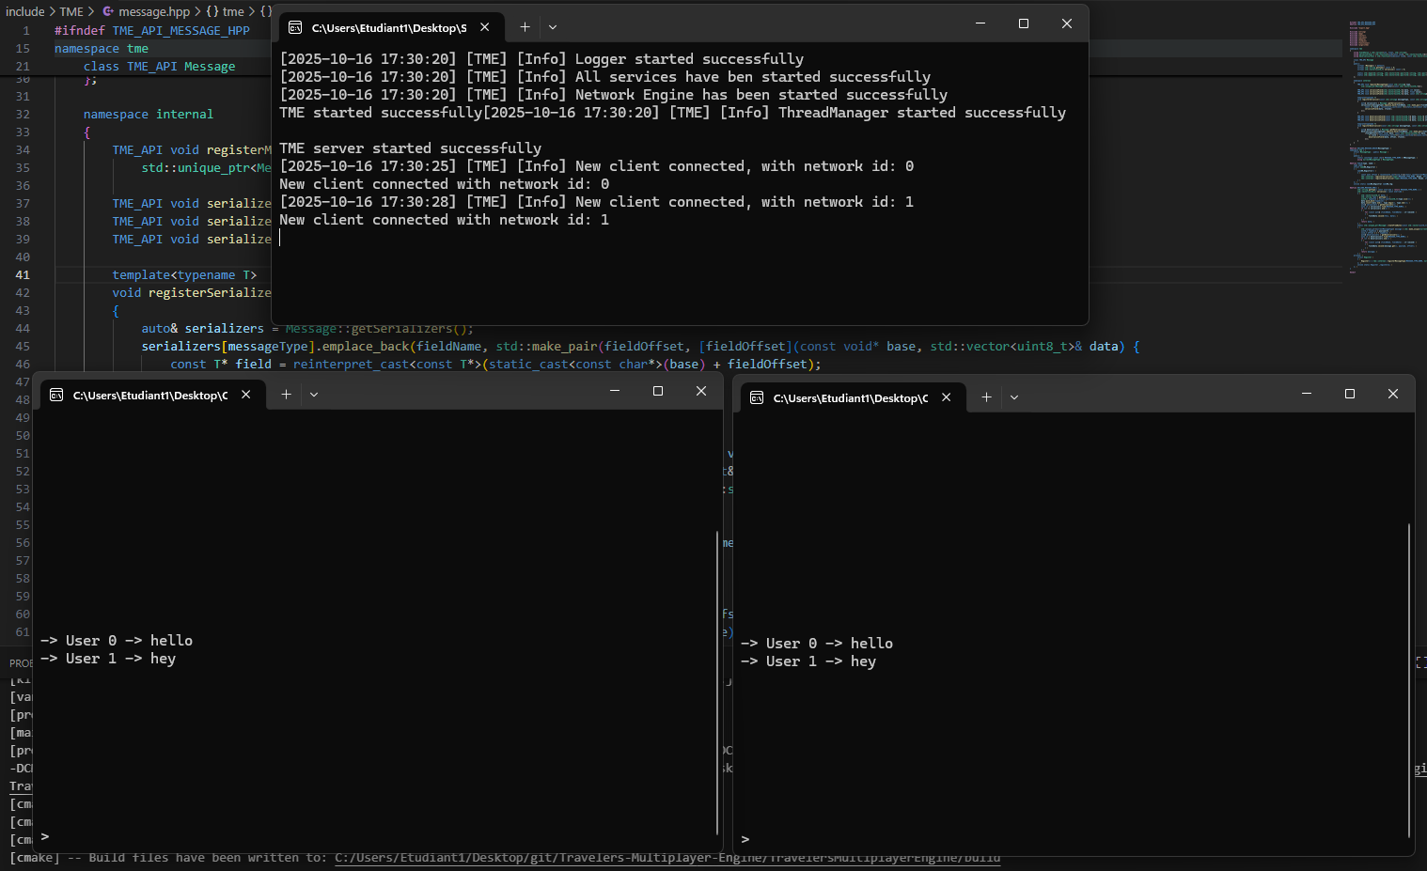
Task: Close the tab in the bottom-right terminal
Action: click(947, 397)
